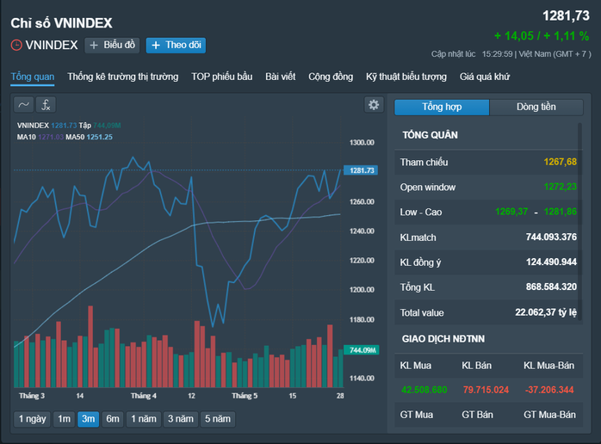Click the GIAO DỊCH NĐTNN section heading
The image size is (601, 444).
443,339
